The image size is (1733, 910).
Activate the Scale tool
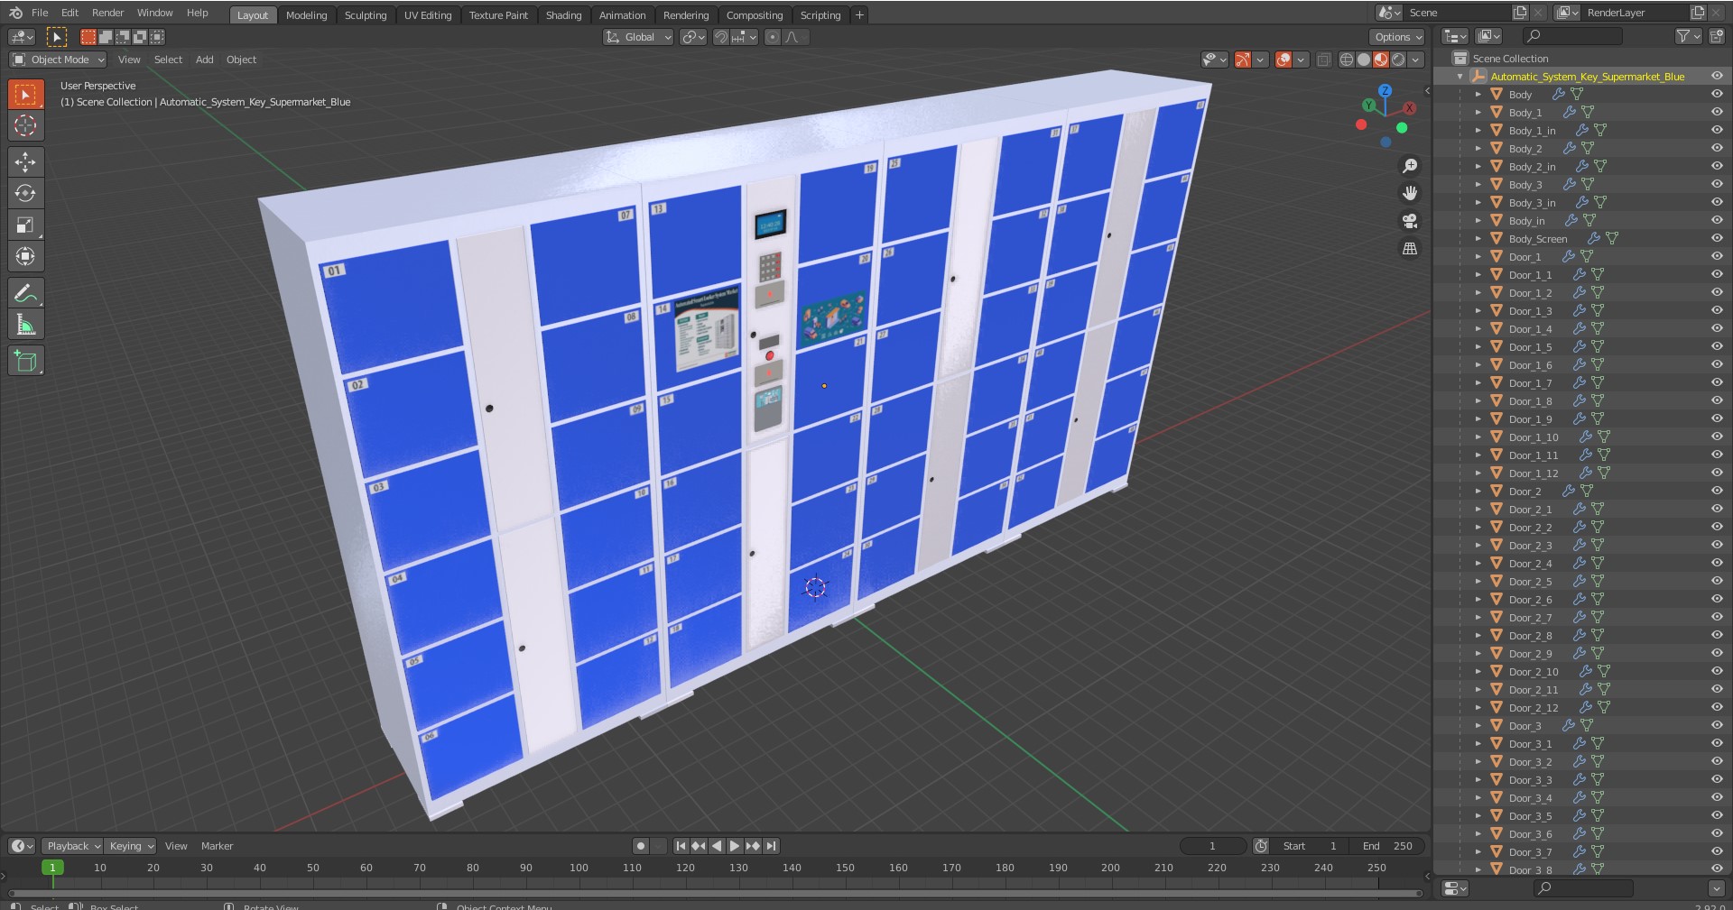click(x=25, y=225)
